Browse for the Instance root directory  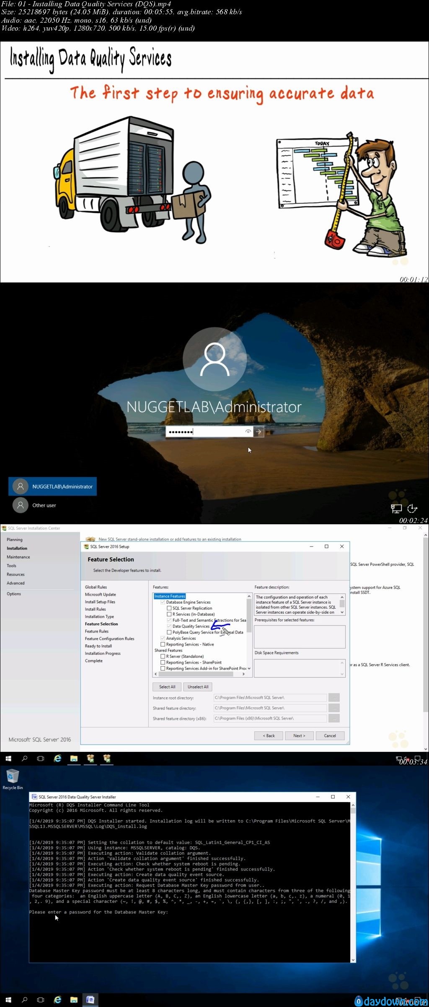334,698
